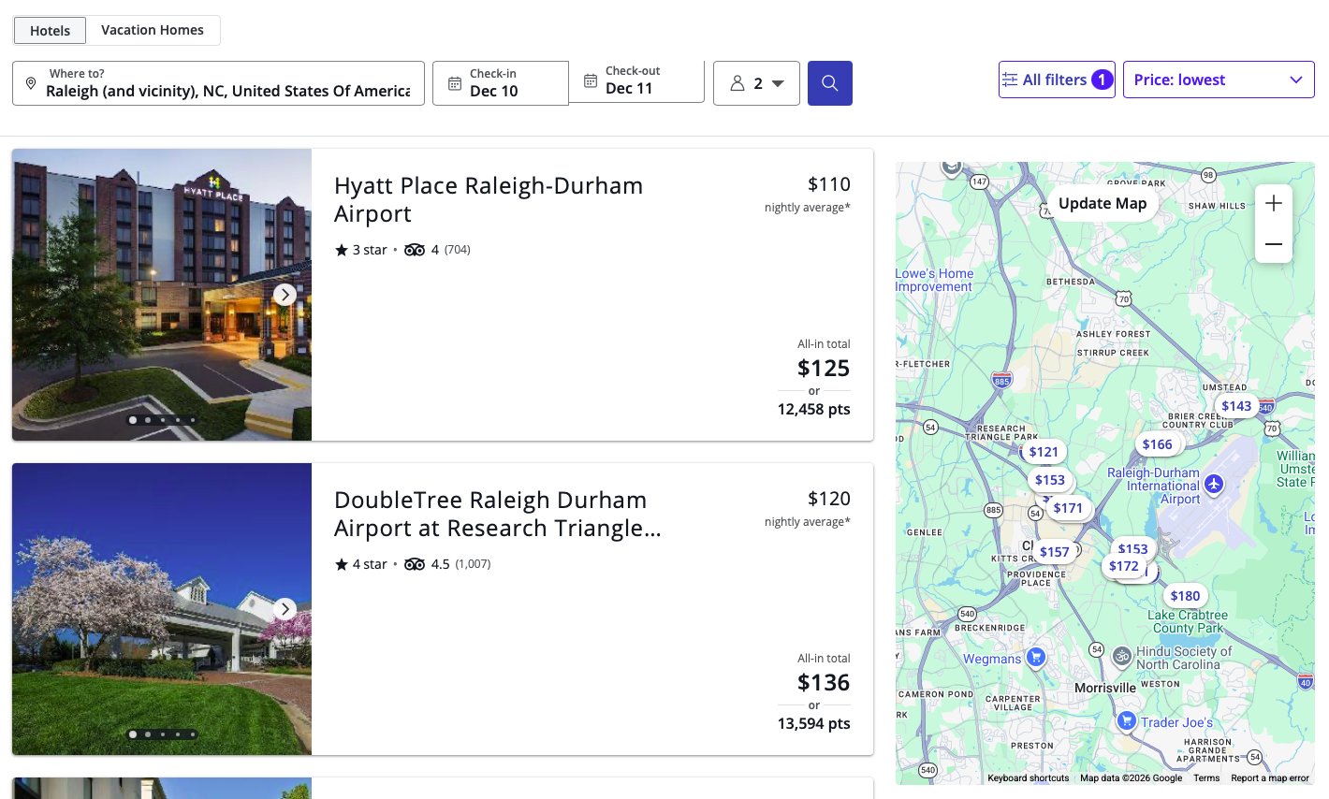Select the $121 map price marker

coord(1044,452)
